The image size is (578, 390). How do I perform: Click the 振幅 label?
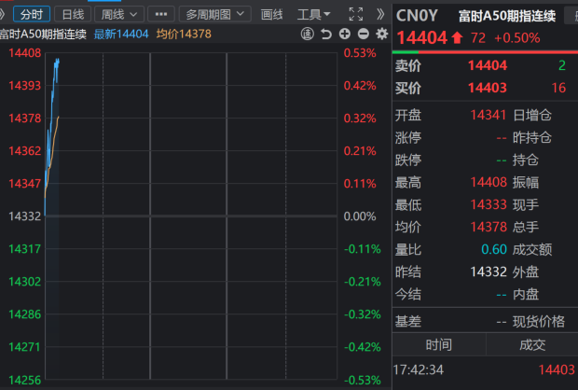click(x=526, y=183)
